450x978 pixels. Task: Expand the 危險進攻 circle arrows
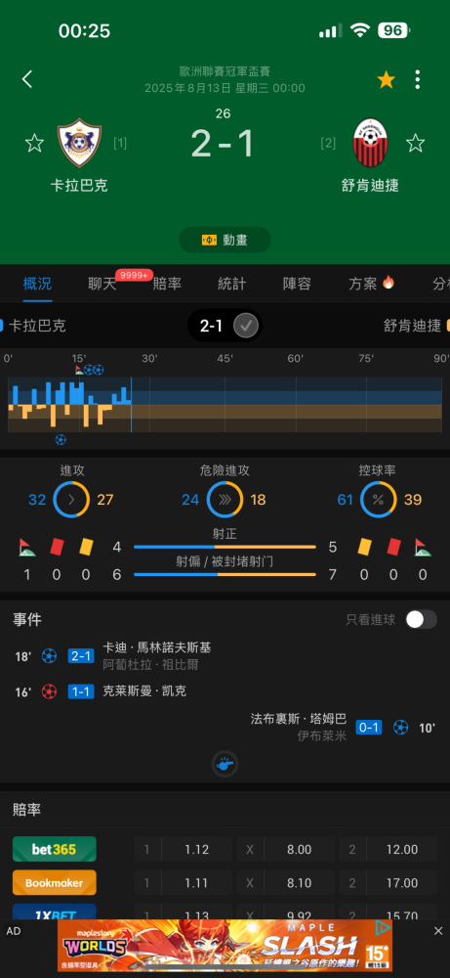click(225, 500)
